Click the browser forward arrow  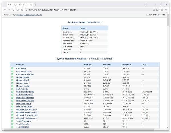(9, 10)
